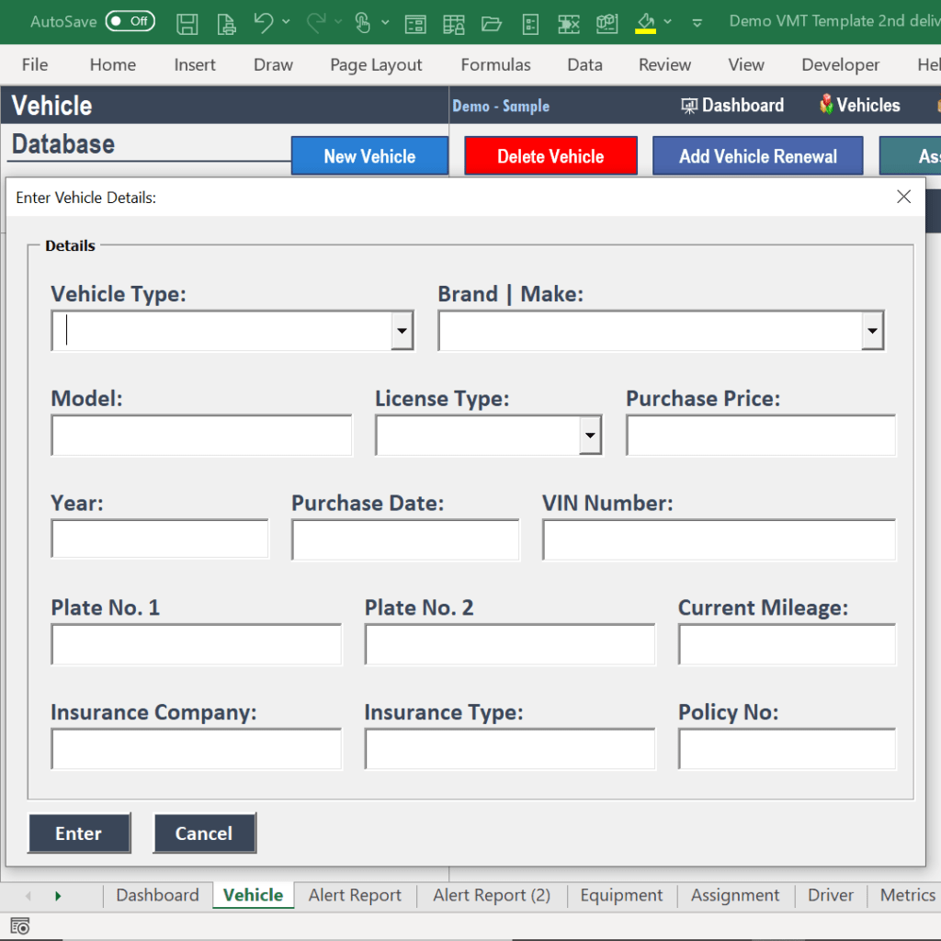
Task: Toggle AutoSave off switch to on
Action: coord(130,20)
